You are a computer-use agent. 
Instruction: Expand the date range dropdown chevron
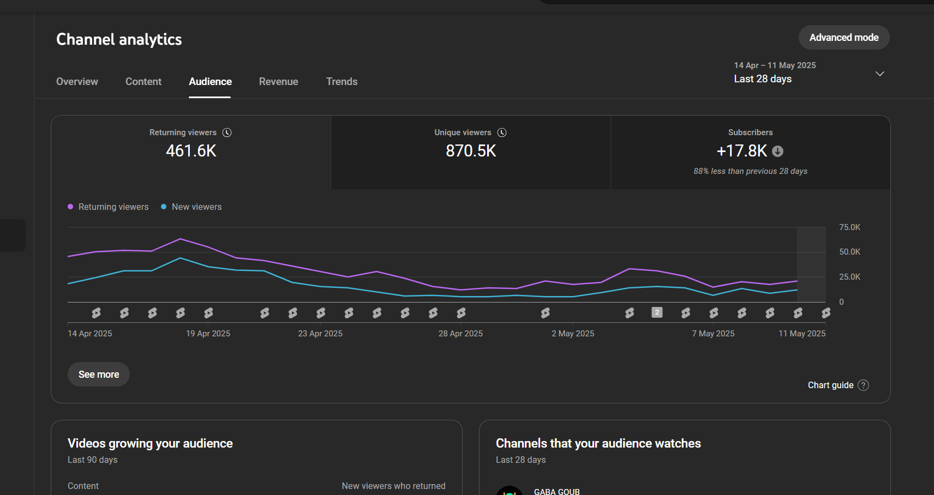pyautogui.click(x=879, y=74)
